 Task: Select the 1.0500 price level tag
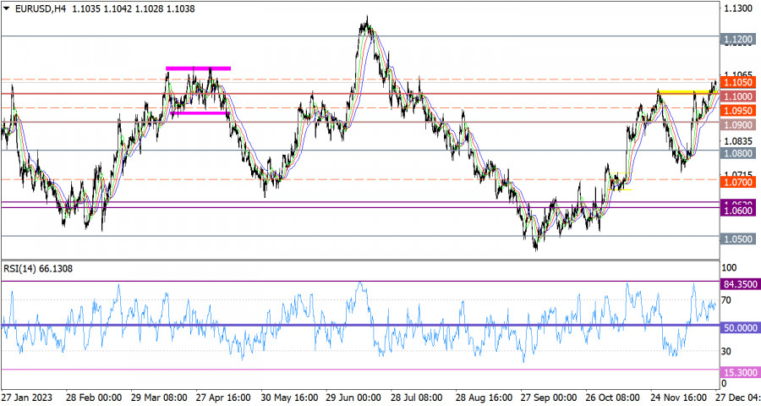[x=738, y=239]
